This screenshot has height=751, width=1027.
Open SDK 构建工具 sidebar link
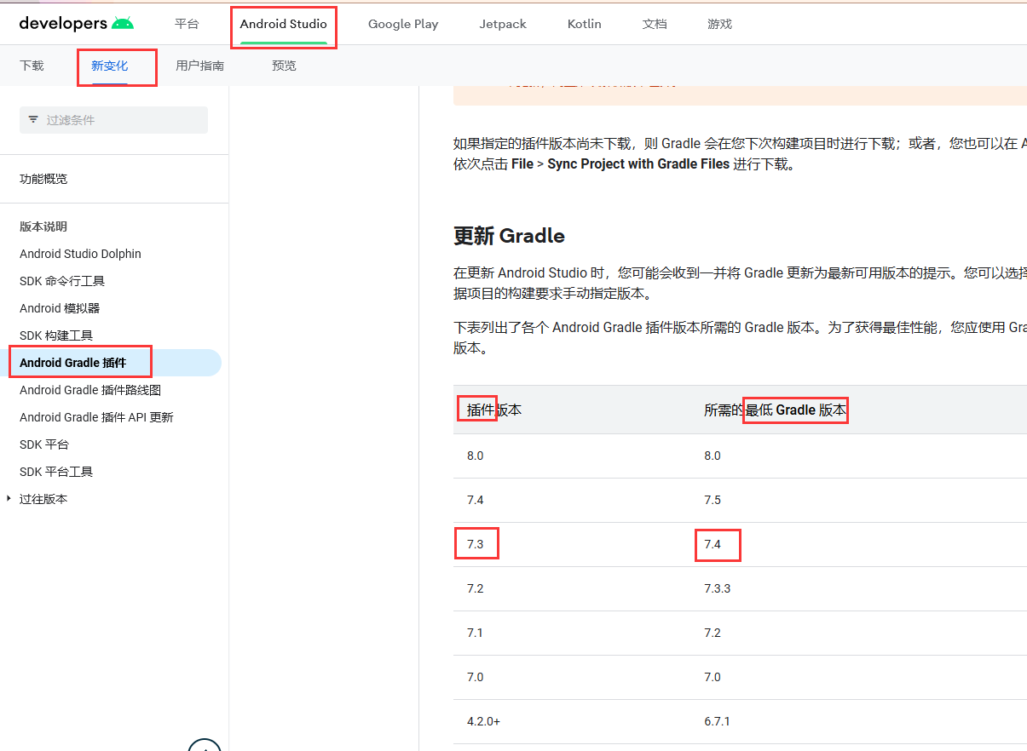click(x=56, y=335)
